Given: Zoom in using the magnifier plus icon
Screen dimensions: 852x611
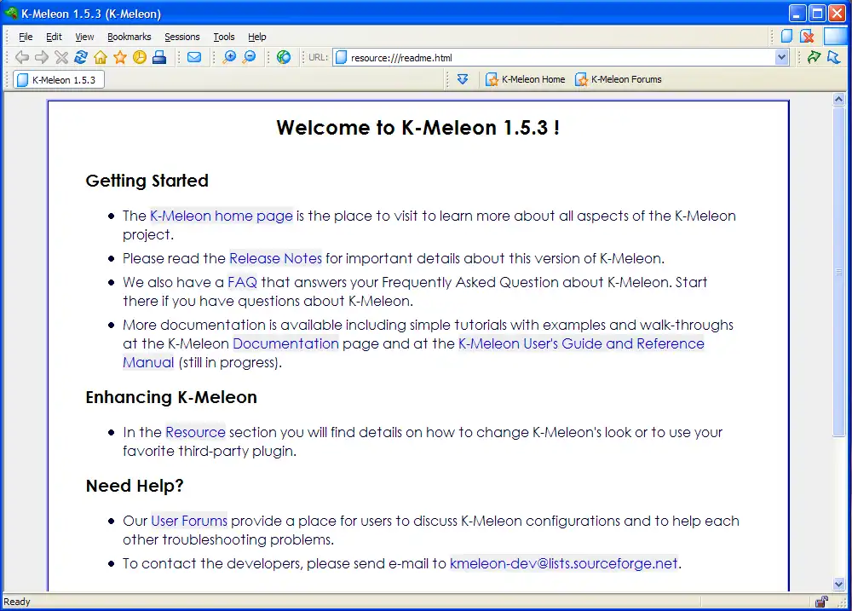Looking at the screenshot, I should tap(229, 57).
